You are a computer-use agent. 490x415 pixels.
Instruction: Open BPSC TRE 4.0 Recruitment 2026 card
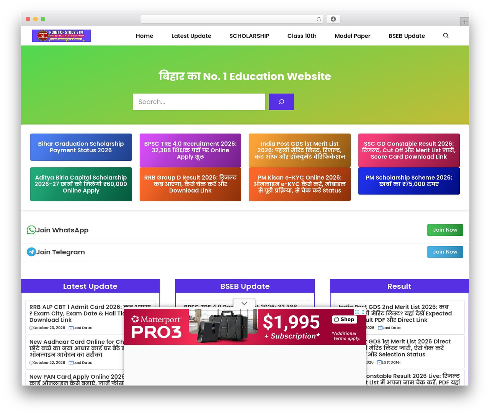pyautogui.click(x=190, y=150)
